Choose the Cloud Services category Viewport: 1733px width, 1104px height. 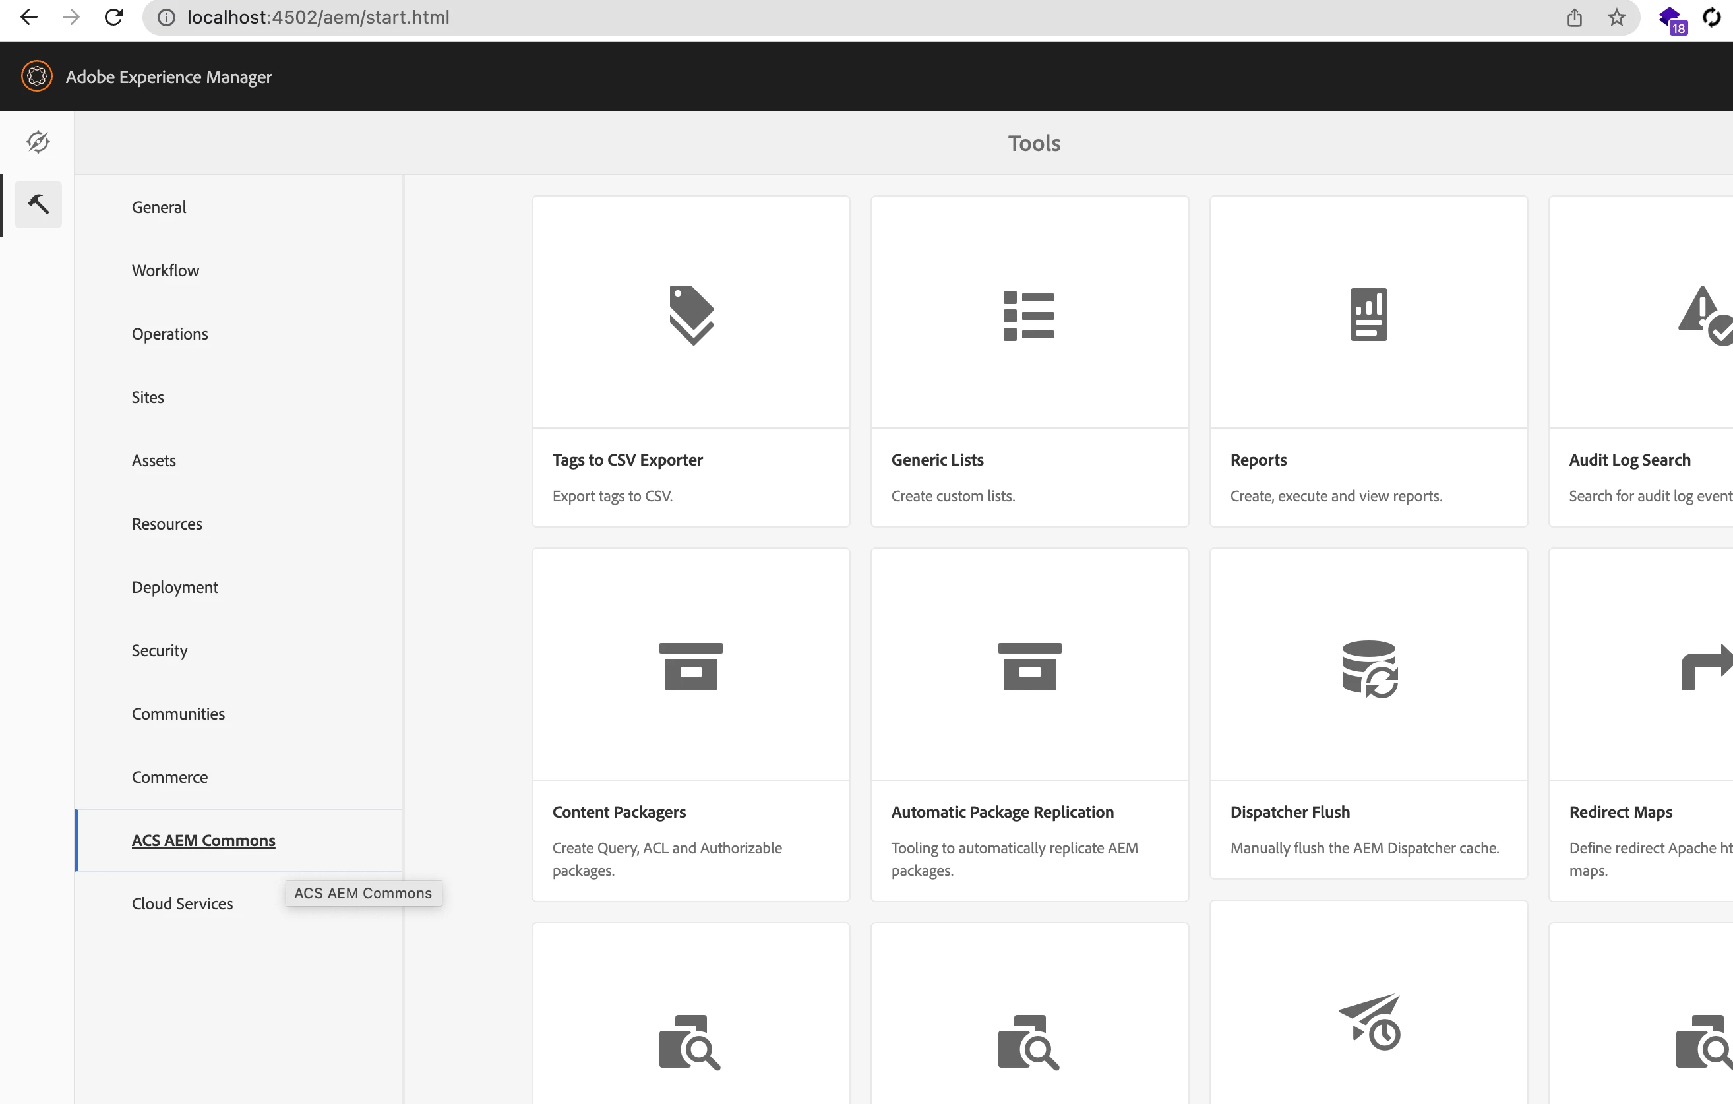[x=182, y=904]
